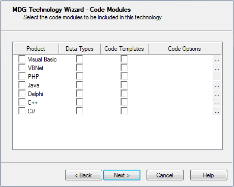Click the Product column header
Image resolution: width=234 pixels, height=187 pixels.
click(x=36, y=49)
